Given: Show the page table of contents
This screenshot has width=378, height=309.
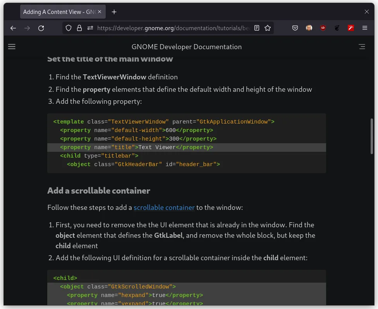Looking at the screenshot, I should pyautogui.click(x=362, y=47).
